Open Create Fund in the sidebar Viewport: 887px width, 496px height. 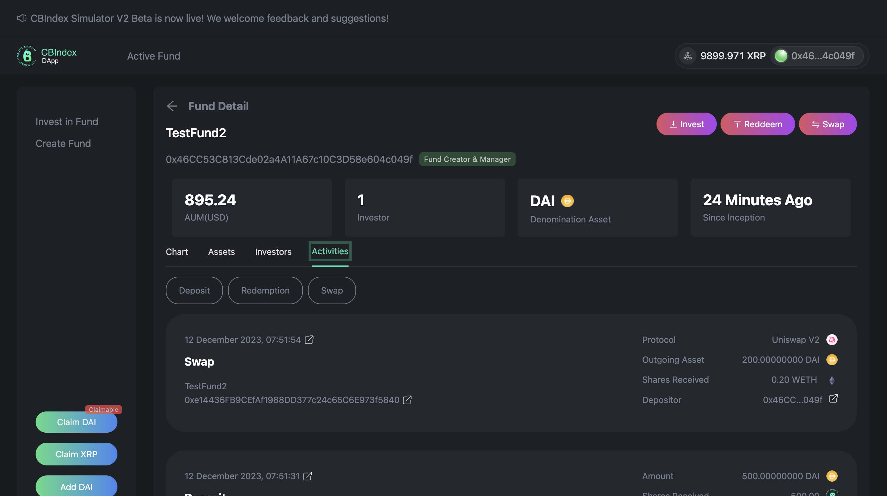[x=63, y=143]
